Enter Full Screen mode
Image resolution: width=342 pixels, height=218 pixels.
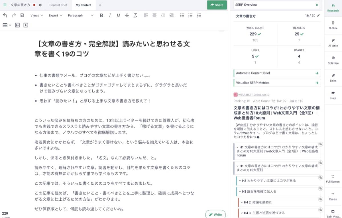pos(333,179)
